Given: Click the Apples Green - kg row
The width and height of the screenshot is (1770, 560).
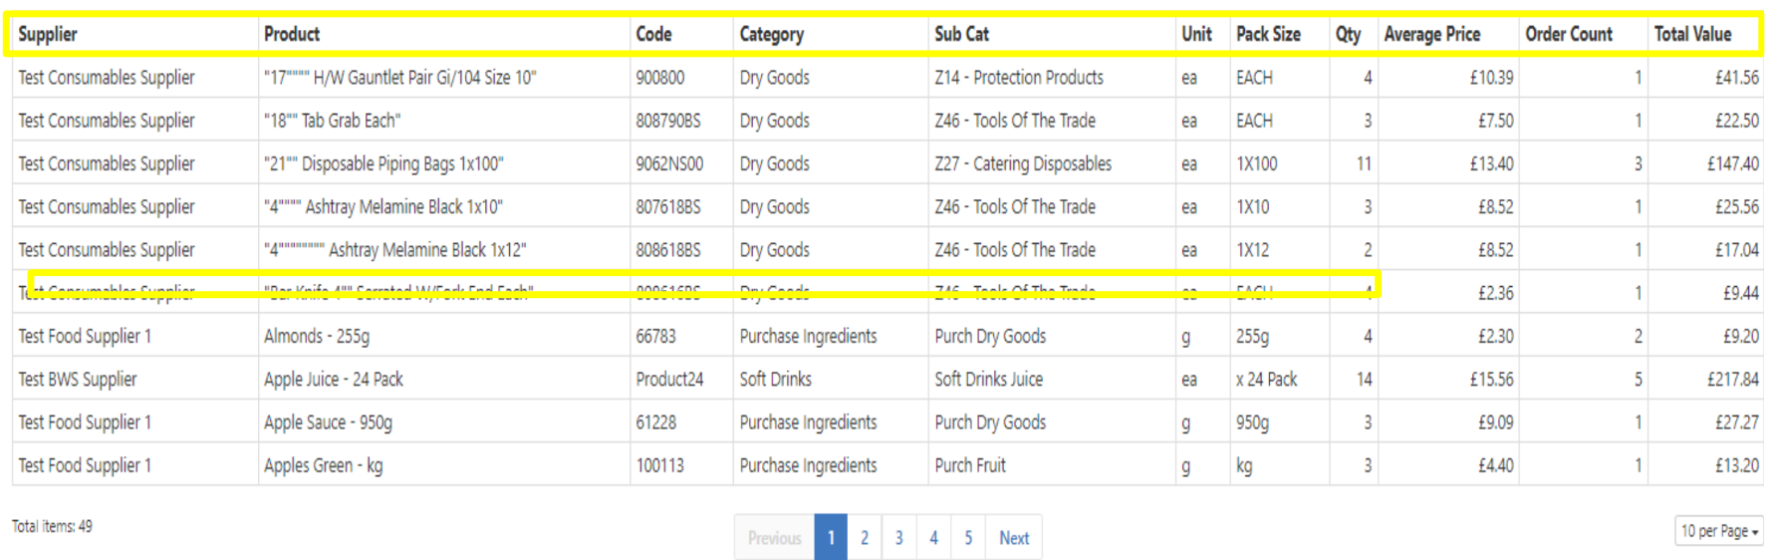Looking at the screenshot, I should click(x=887, y=465).
